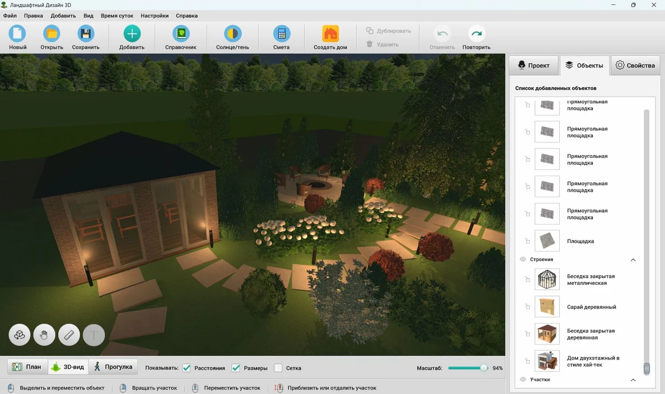Select the hand pan tool
This screenshot has height=394, width=665.
click(x=44, y=335)
